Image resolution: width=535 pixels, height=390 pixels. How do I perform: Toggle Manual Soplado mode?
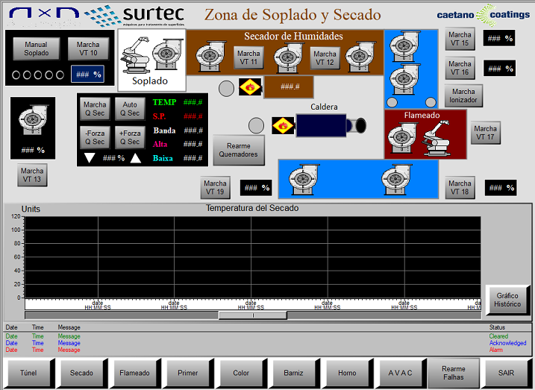(36, 48)
